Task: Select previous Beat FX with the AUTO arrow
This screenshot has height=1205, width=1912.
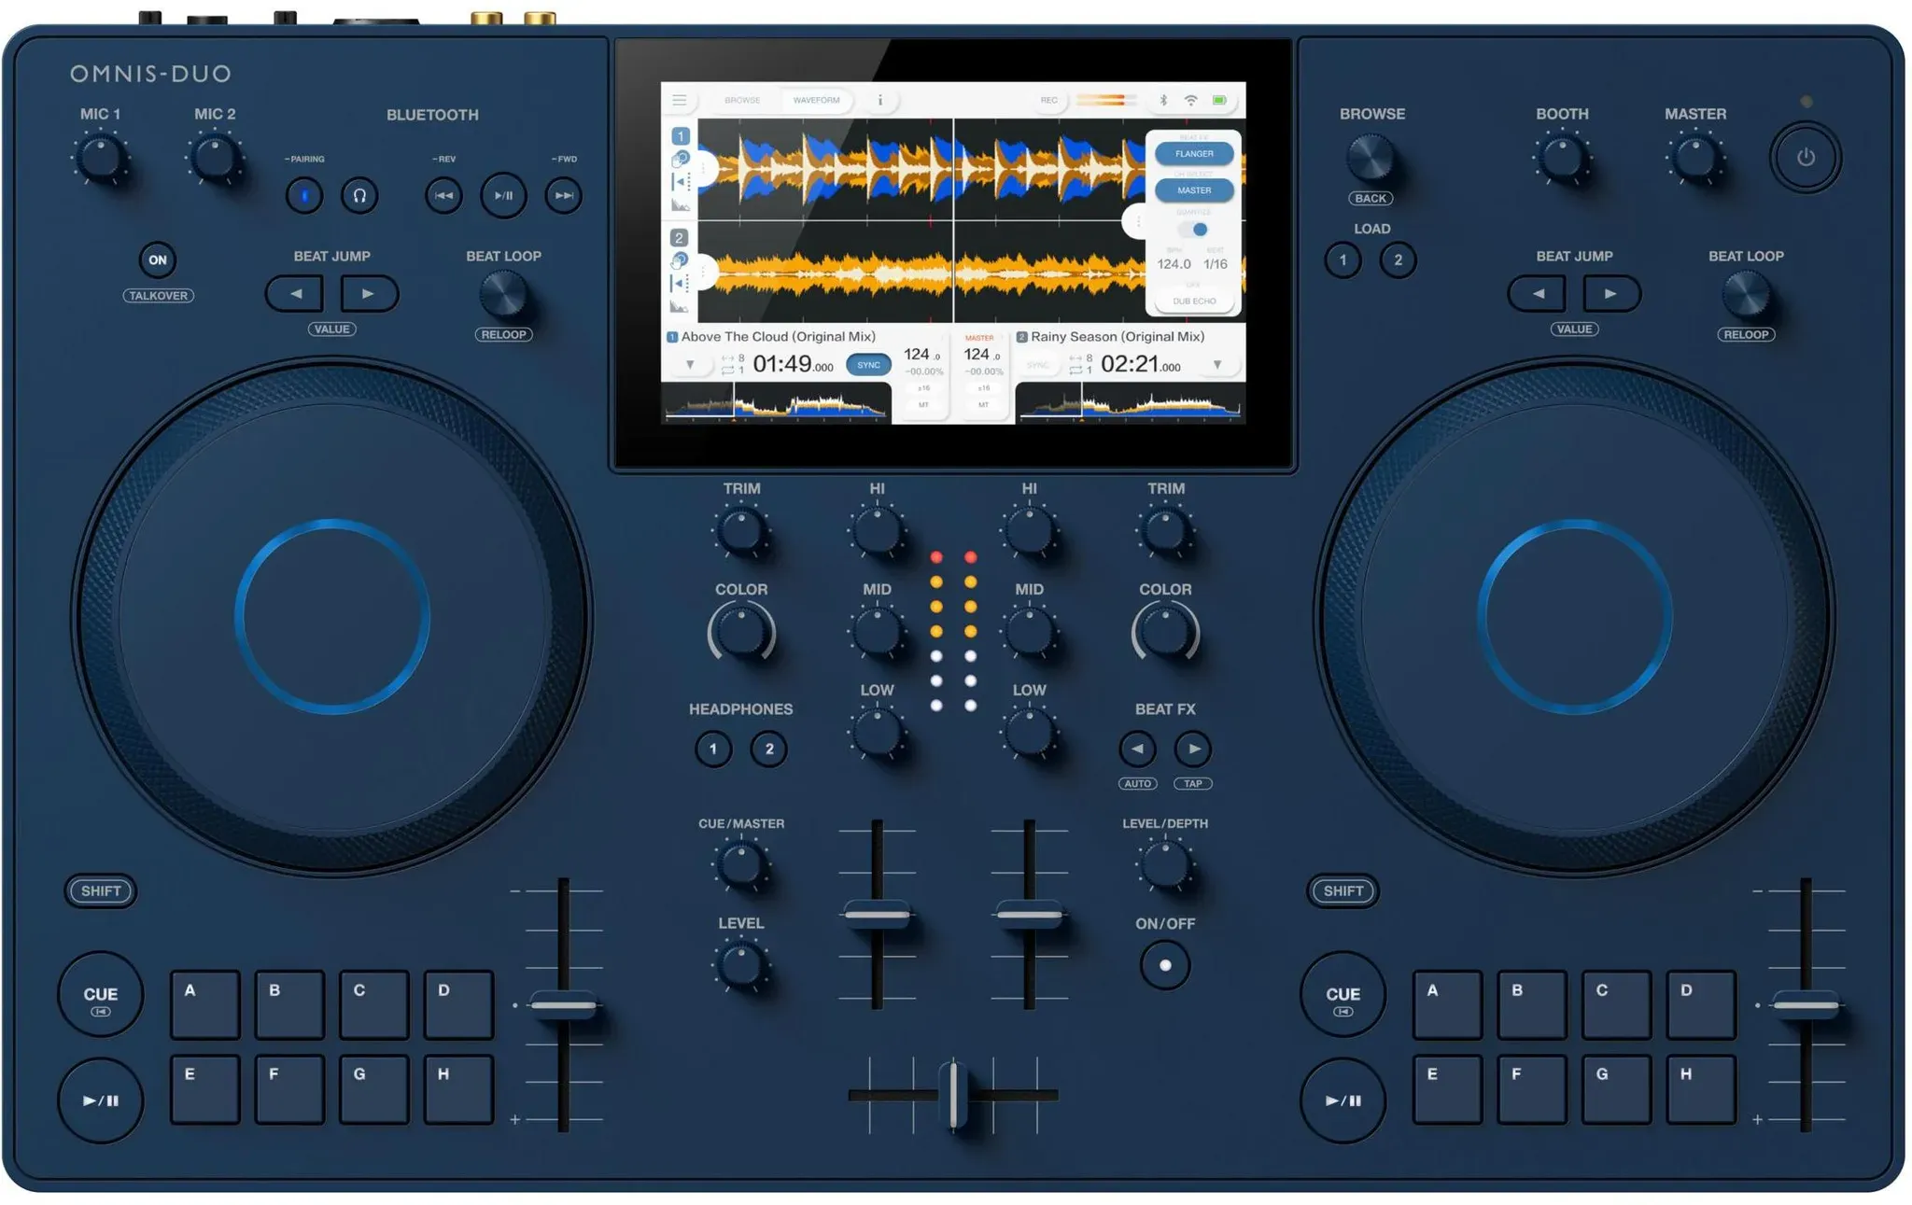Action: (x=1137, y=749)
